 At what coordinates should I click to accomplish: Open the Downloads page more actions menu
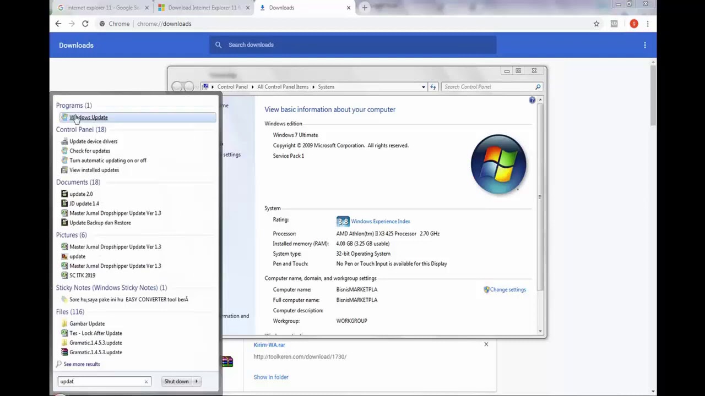645,45
